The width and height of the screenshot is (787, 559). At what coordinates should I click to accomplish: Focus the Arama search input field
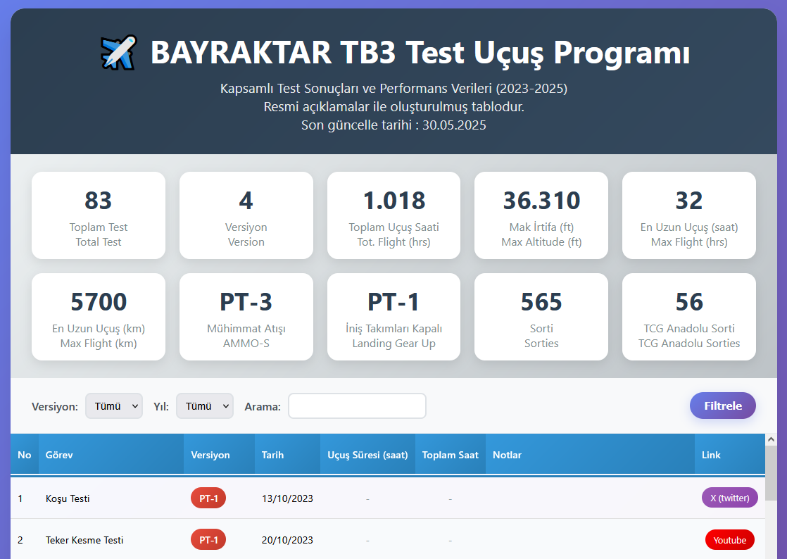(357, 406)
